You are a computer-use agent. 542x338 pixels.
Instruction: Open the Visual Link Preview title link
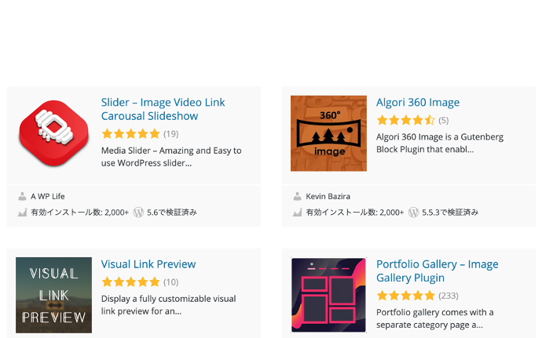click(x=148, y=264)
